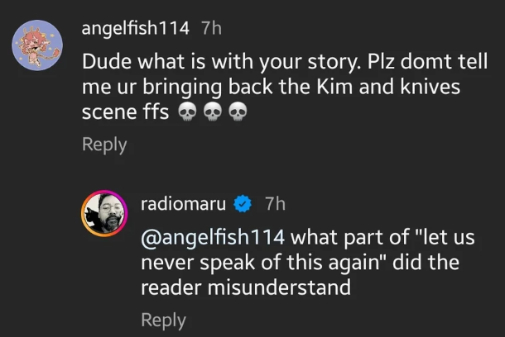Reply to radiomaru's comment

163,320
